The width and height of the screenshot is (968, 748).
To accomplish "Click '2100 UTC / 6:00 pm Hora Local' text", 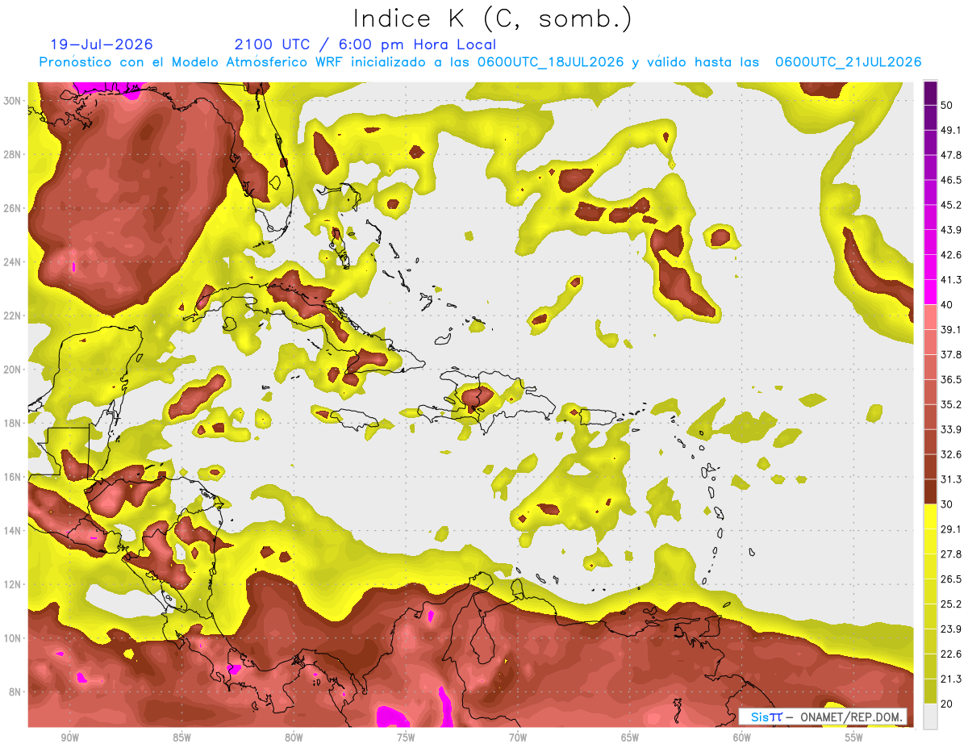I will click(365, 44).
